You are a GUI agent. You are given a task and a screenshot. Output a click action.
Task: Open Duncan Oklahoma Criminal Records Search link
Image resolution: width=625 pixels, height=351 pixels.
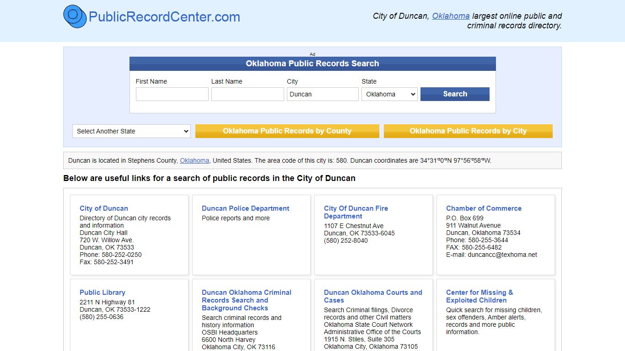pyautogui.click(x=247, y=300)
